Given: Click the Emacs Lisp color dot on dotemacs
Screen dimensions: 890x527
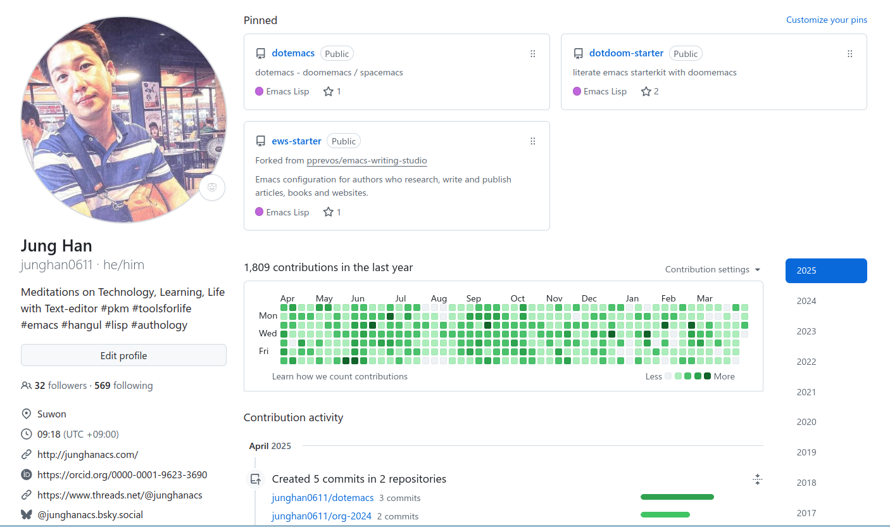Looking at the screenshot, I should pyautogui.click(x=259, y=91).
